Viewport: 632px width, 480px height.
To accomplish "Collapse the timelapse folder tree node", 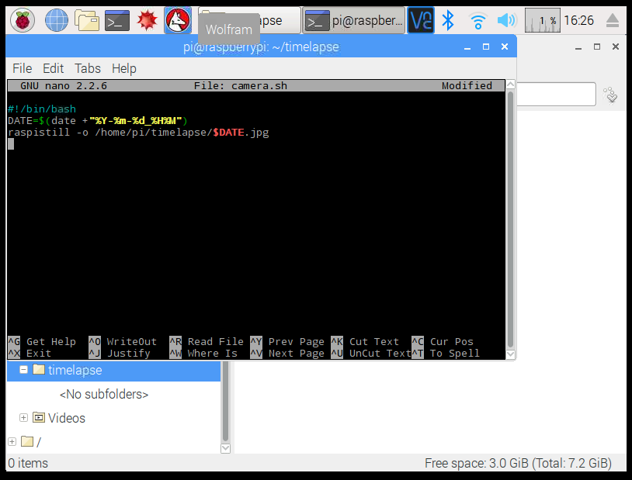I will (24, 370).
